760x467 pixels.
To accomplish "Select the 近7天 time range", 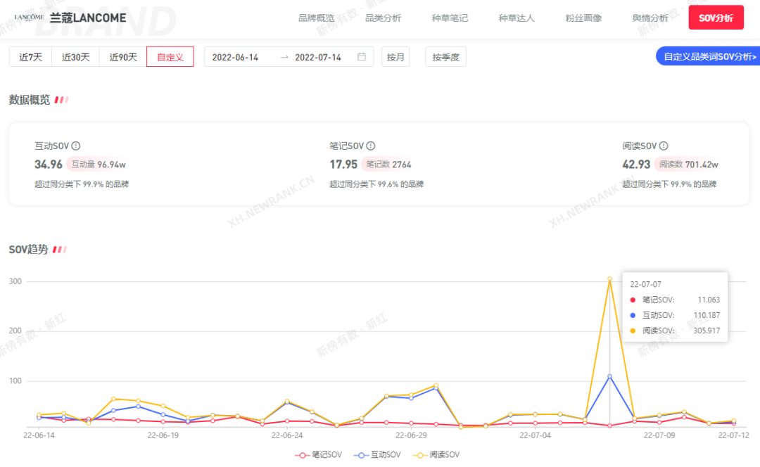I will coord(30,57).
